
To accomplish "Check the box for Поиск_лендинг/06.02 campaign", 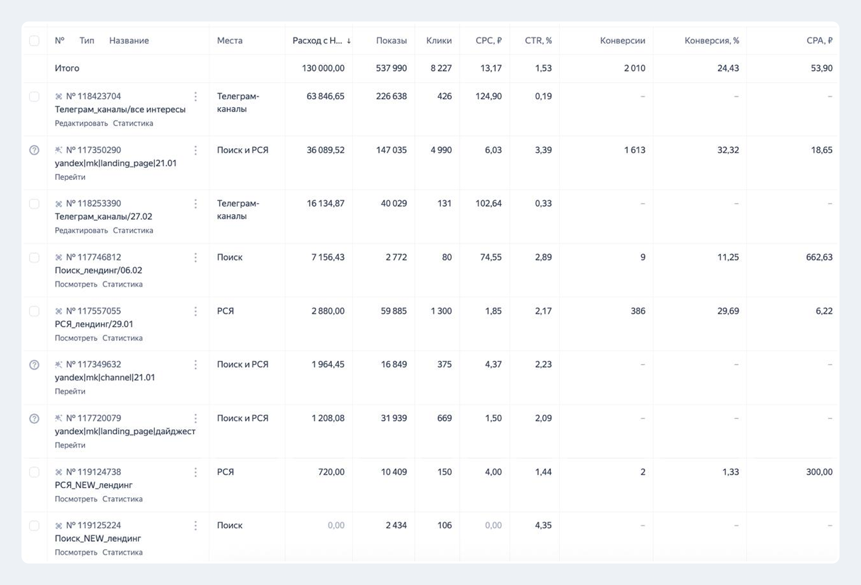I will 34,257.
